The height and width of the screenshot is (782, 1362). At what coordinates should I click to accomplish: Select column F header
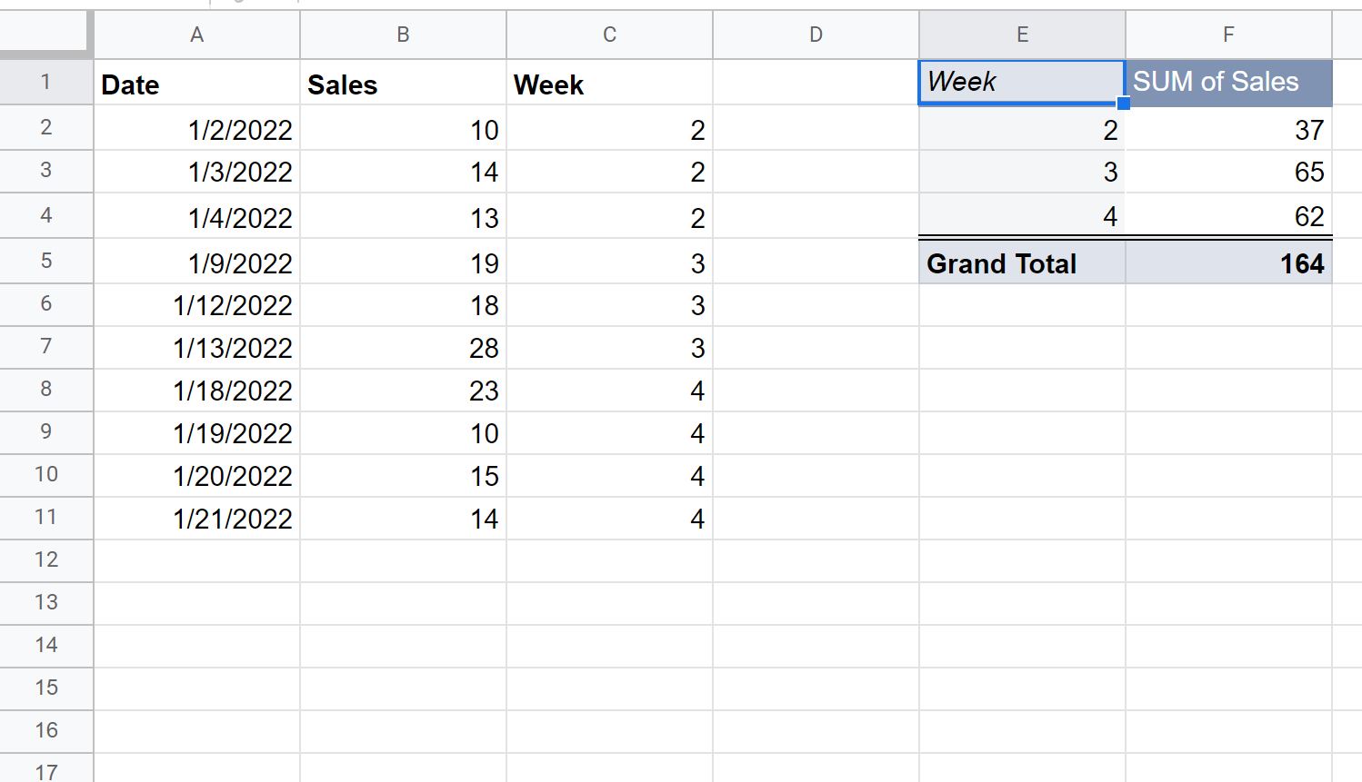(1228, 35)
